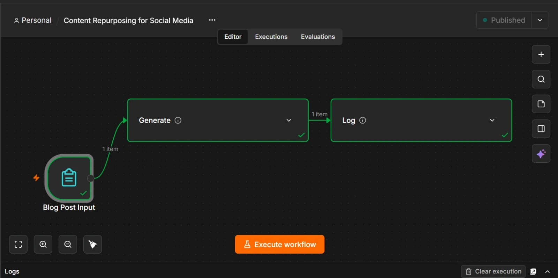Click the add node plus icon

pyautogui.click(x=541, y=54)
